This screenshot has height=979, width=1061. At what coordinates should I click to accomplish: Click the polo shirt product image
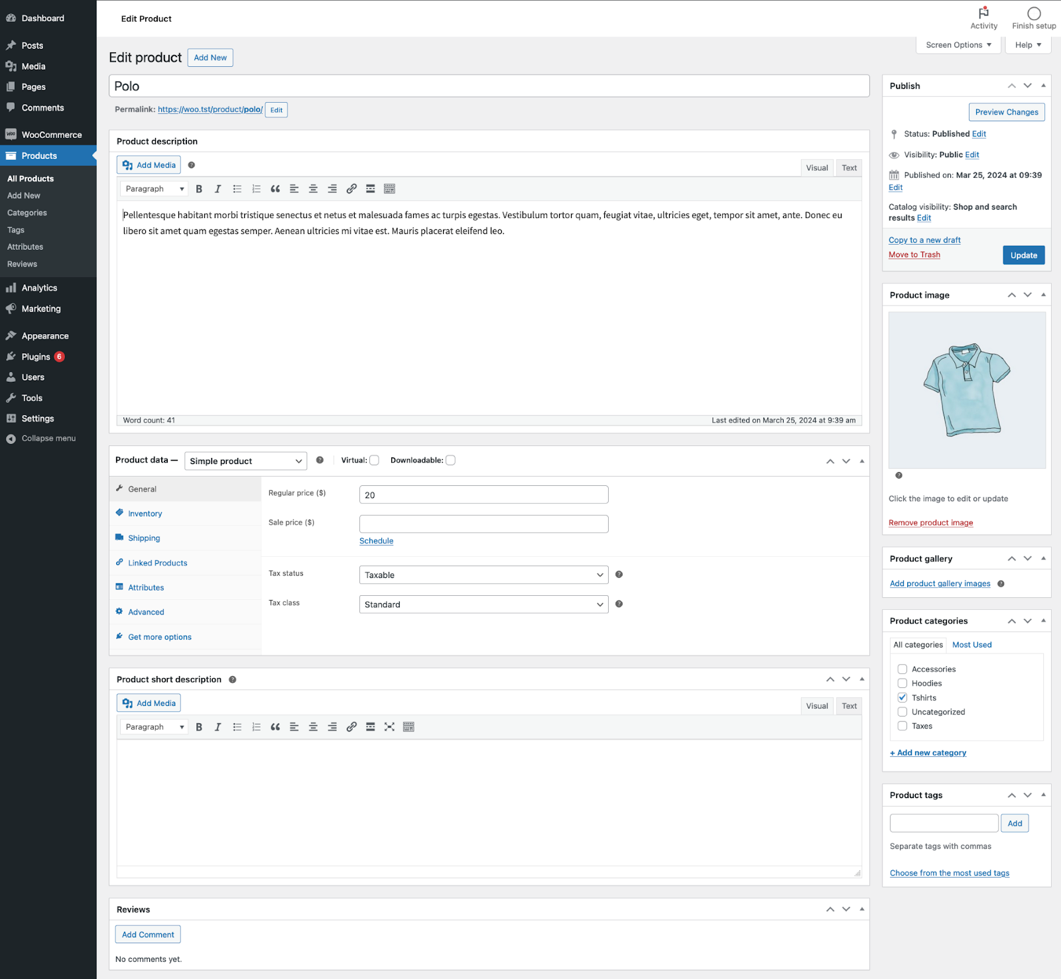click(x=966, y=390)
